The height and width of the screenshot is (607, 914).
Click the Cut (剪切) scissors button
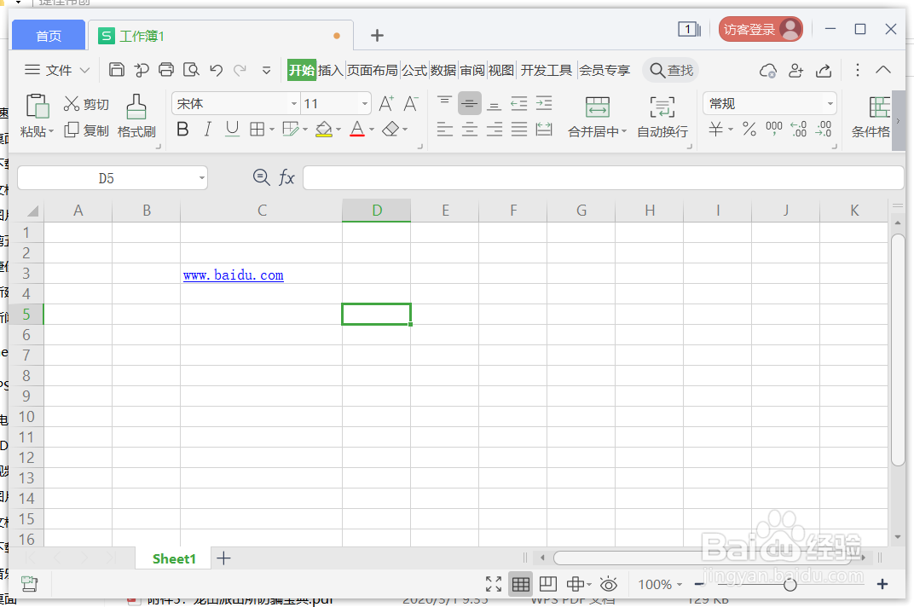tap(86, 104)
